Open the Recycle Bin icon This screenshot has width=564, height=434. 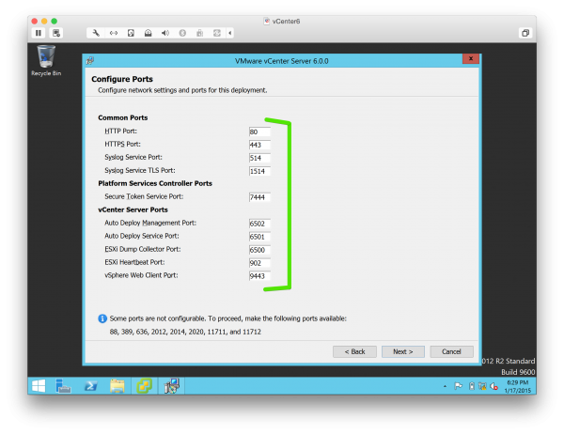[46, 60]
